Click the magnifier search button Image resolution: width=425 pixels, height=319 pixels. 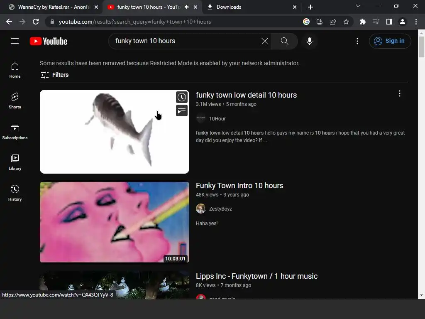coord(284,41)
